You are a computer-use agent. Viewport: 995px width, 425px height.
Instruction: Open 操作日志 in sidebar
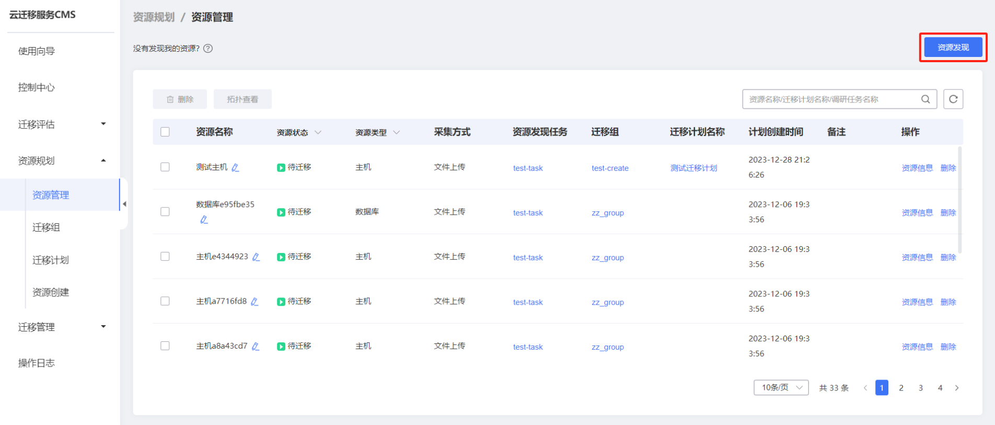[x=37, y=363]
